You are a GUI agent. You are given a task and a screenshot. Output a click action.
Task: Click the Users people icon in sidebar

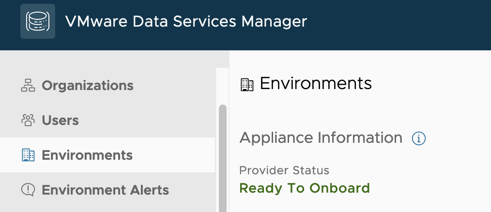point(28,121)
